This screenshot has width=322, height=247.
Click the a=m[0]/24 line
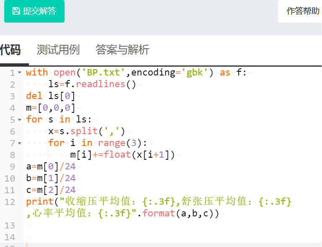pyautogui.click(x=51, y=166)
